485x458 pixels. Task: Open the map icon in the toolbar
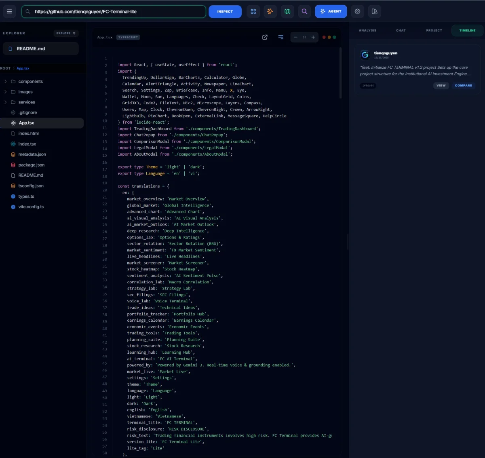(x=287, y=11)
